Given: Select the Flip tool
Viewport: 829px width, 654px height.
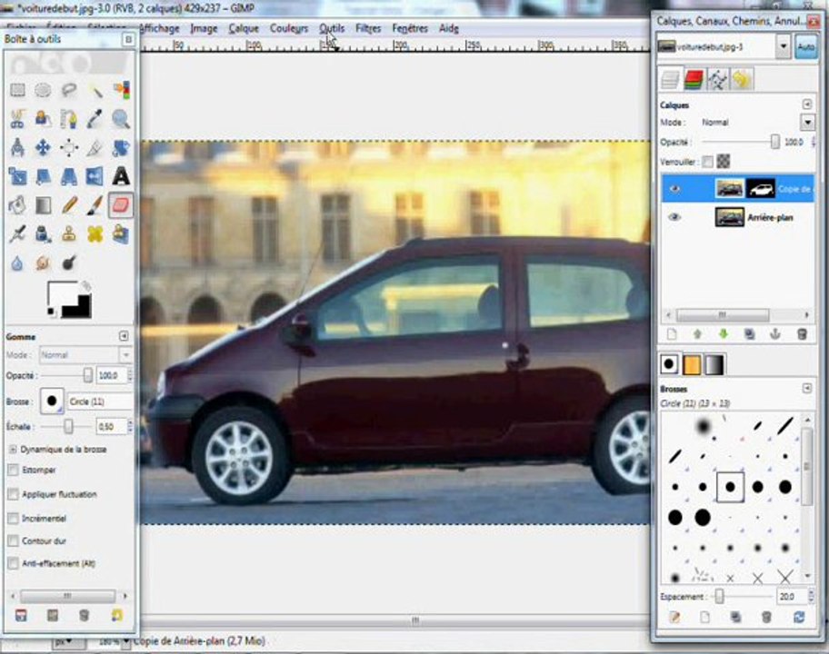Looking at the screenshot, I should pyautogui.click(x=95, y=176).
